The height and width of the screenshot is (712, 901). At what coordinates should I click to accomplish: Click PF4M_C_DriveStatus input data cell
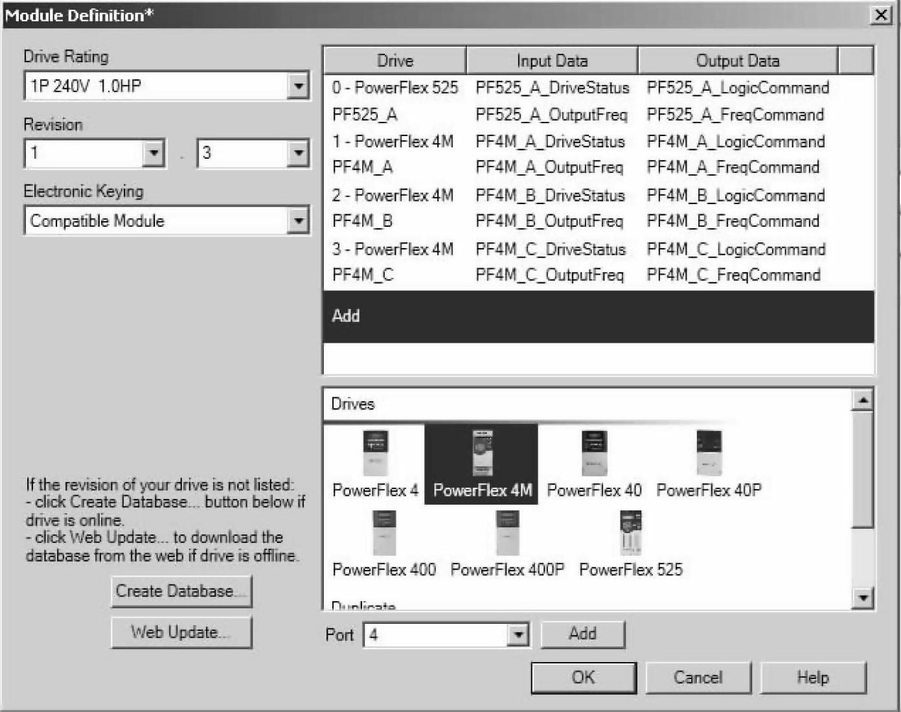551,249
